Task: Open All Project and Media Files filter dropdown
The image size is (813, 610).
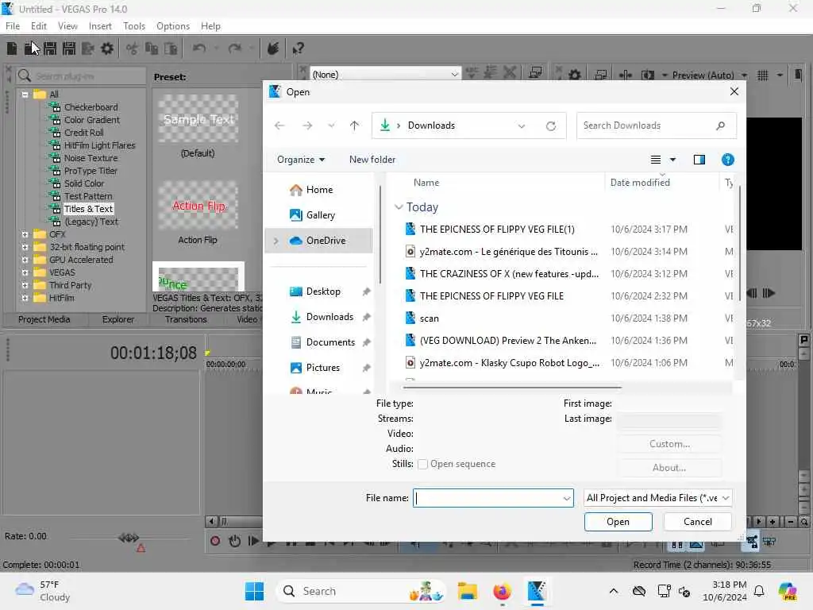Action: point(658,498)
